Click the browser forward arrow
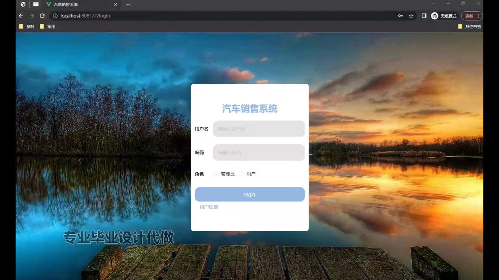499x280 pixels. pos(31,16)
